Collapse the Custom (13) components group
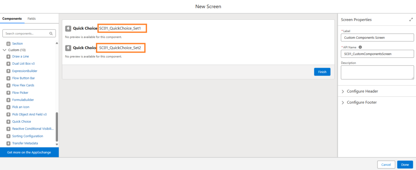Viewport: 416px width, 170px height. pyautogui.click(x=4, y=50)
